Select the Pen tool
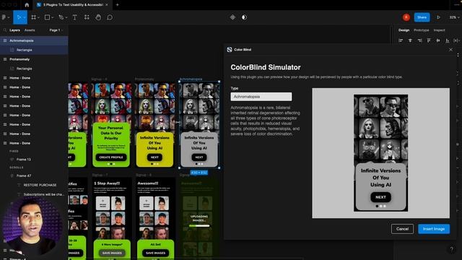Image resolution: width=462 pixels, height=260 pixels. pyautogui.click(x=61, y=17)
